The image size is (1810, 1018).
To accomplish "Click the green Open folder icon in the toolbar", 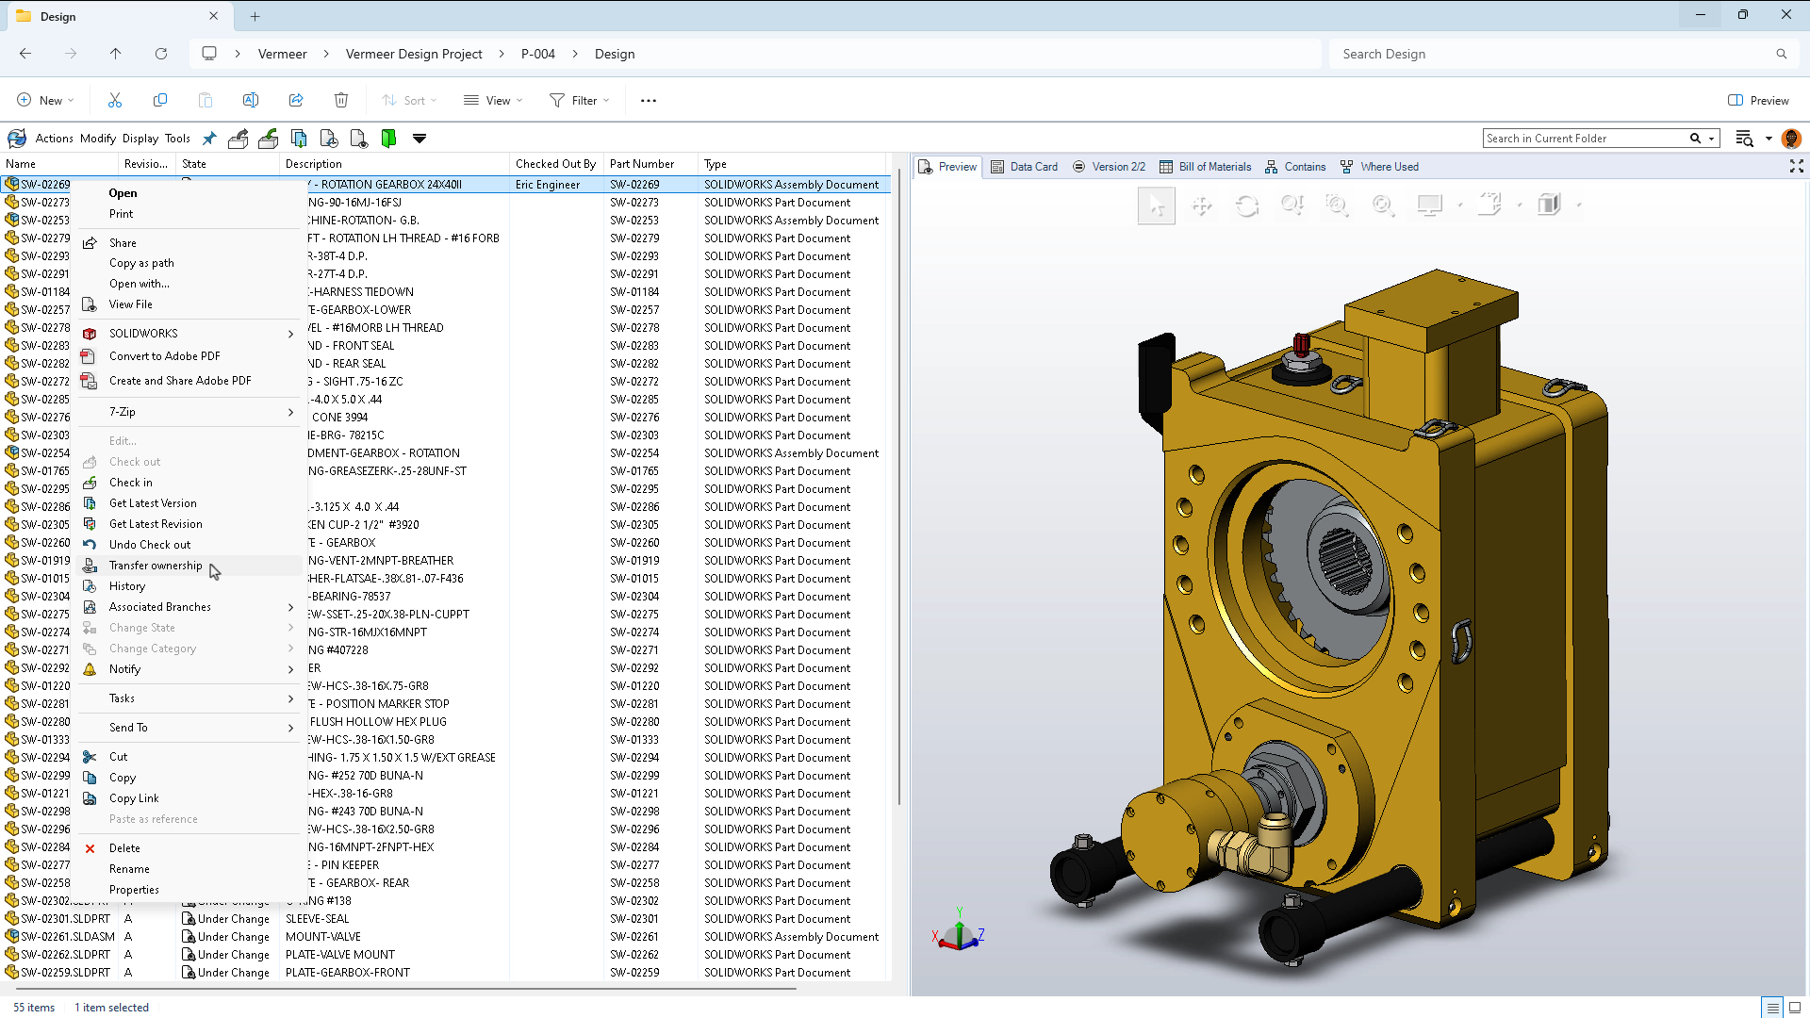I will [388, 139].
